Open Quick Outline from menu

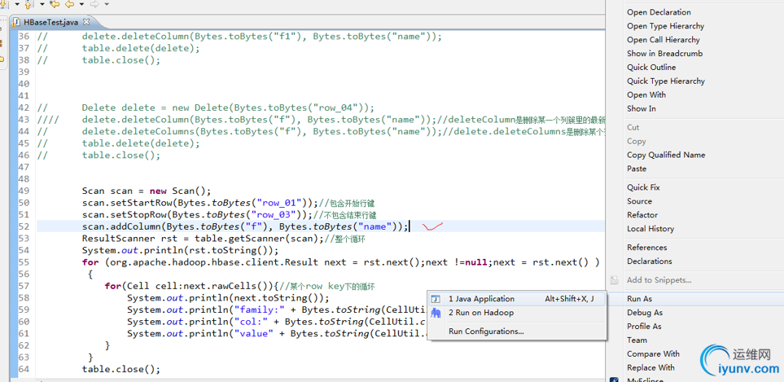click(651, 68)
